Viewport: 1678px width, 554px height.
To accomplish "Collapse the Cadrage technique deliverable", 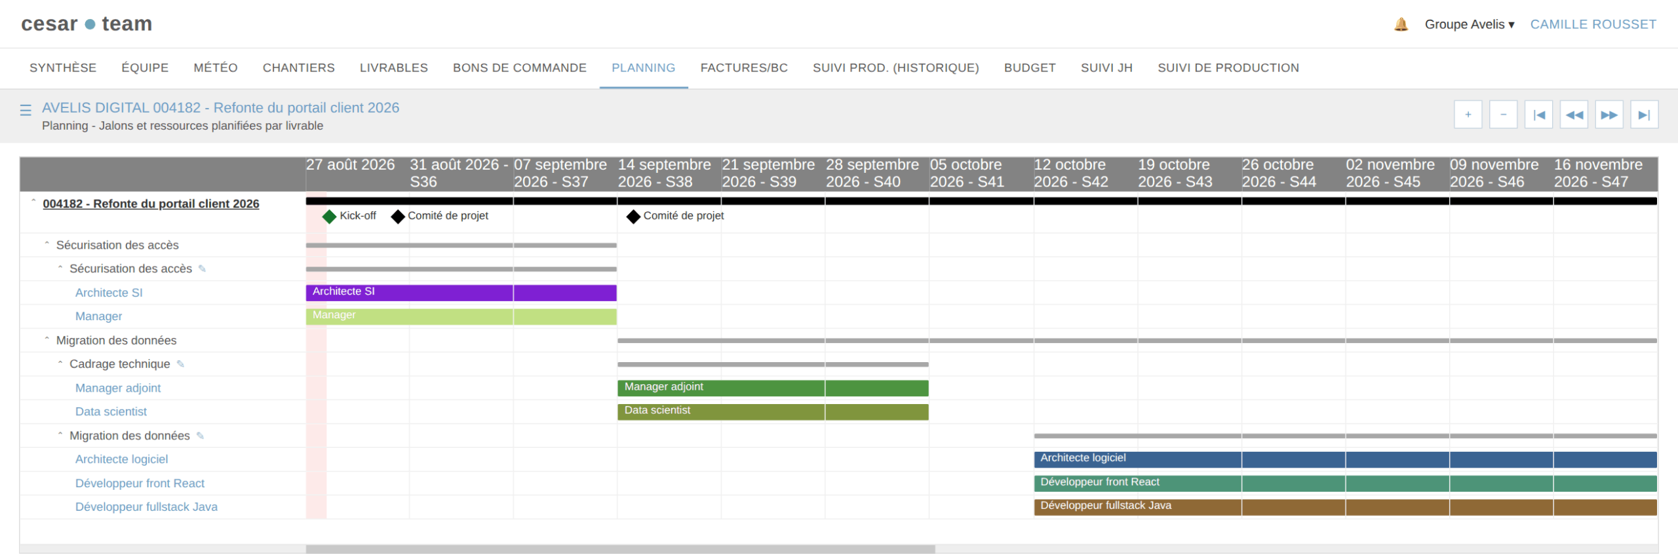I will coord(60,362).
